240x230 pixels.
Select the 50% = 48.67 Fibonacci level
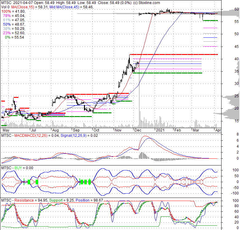tap(14, 24)
